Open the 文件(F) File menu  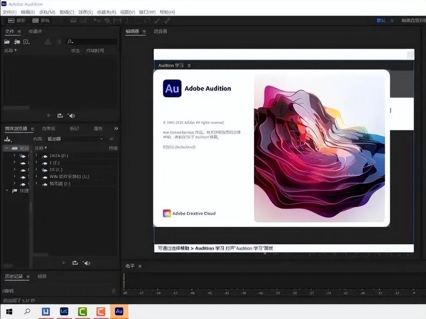10,12
